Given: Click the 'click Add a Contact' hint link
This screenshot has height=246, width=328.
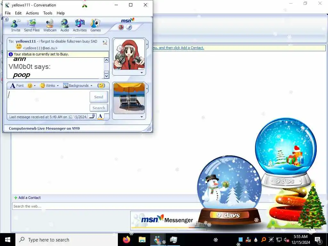Looking at the screenshot, I should [178, 48].
